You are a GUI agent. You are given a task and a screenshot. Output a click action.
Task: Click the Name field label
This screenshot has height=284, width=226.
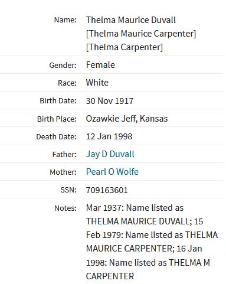tap(65, 20)
